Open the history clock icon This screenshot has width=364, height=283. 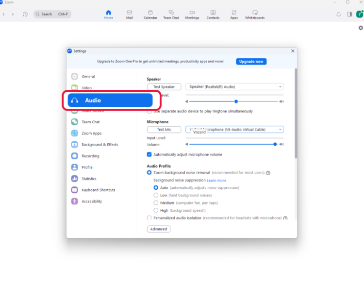[x=25, y=14]
